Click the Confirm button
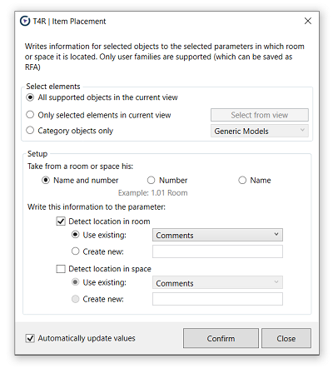The height and width of the screenshot is (368, 333). [221, 338]
